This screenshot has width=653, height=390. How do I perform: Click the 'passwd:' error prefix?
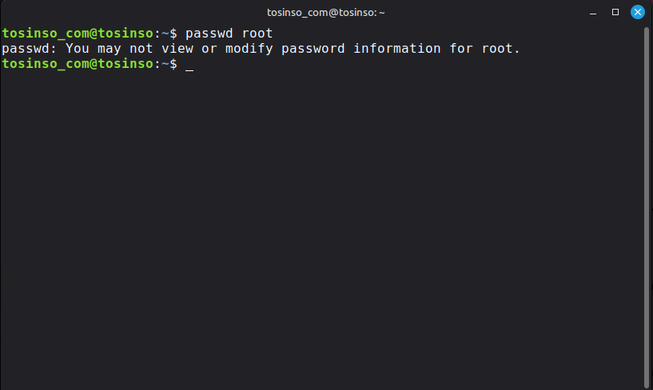[30, 49]
